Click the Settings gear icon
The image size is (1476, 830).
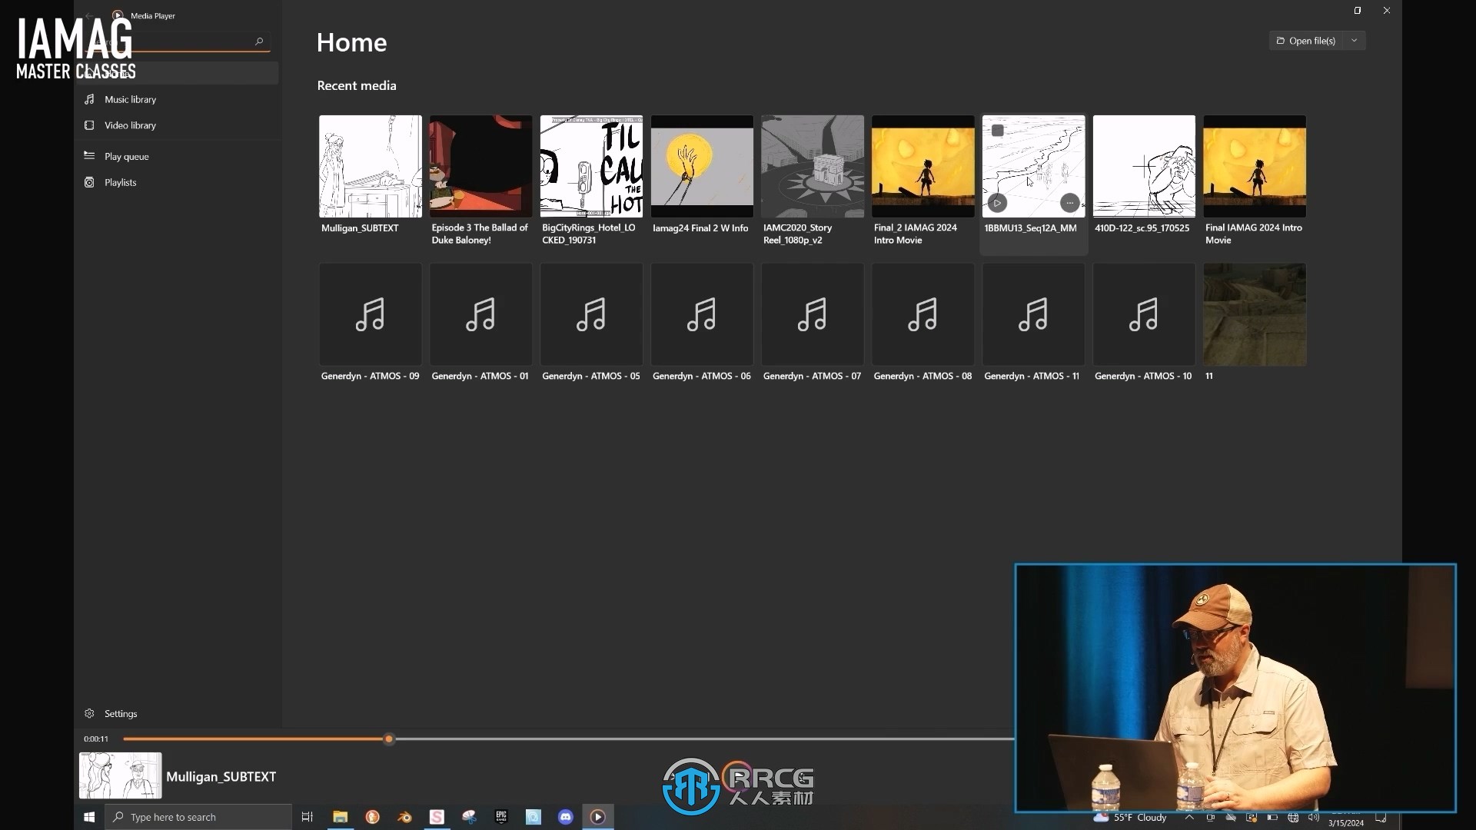point(89,713)
